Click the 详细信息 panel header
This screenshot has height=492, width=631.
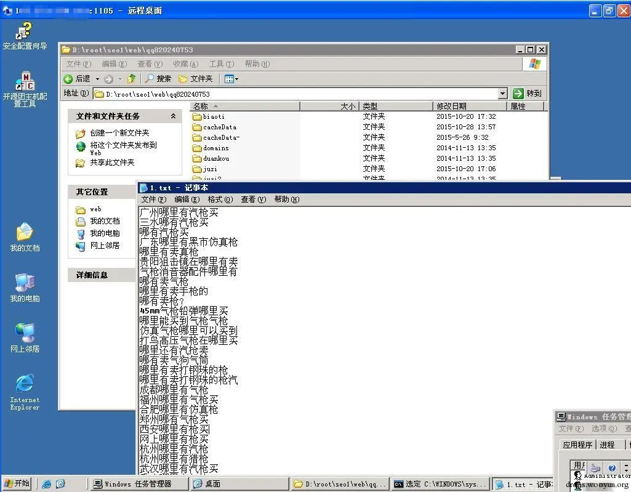[102, 275]
